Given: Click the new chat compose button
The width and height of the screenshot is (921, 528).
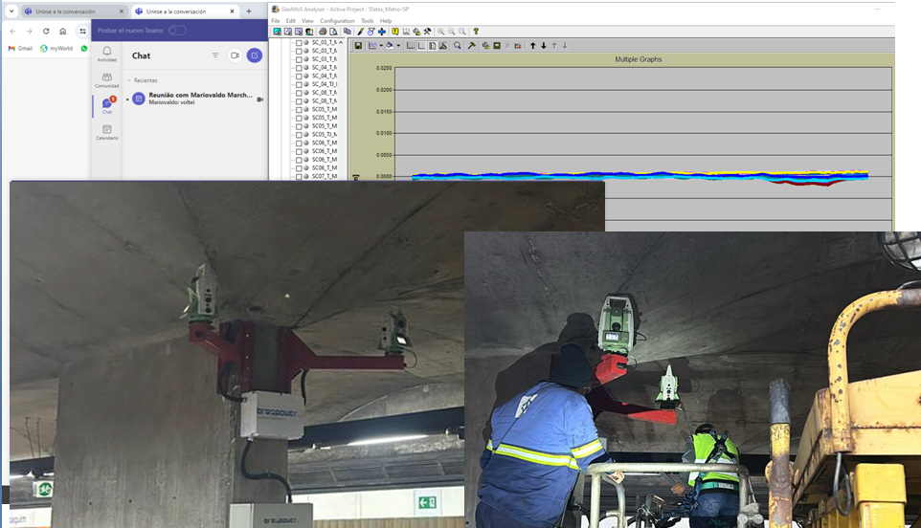Looking at the screenshot, I should click(255, 55).
